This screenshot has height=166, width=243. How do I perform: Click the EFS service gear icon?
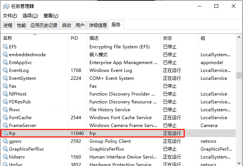coord(5,47)
